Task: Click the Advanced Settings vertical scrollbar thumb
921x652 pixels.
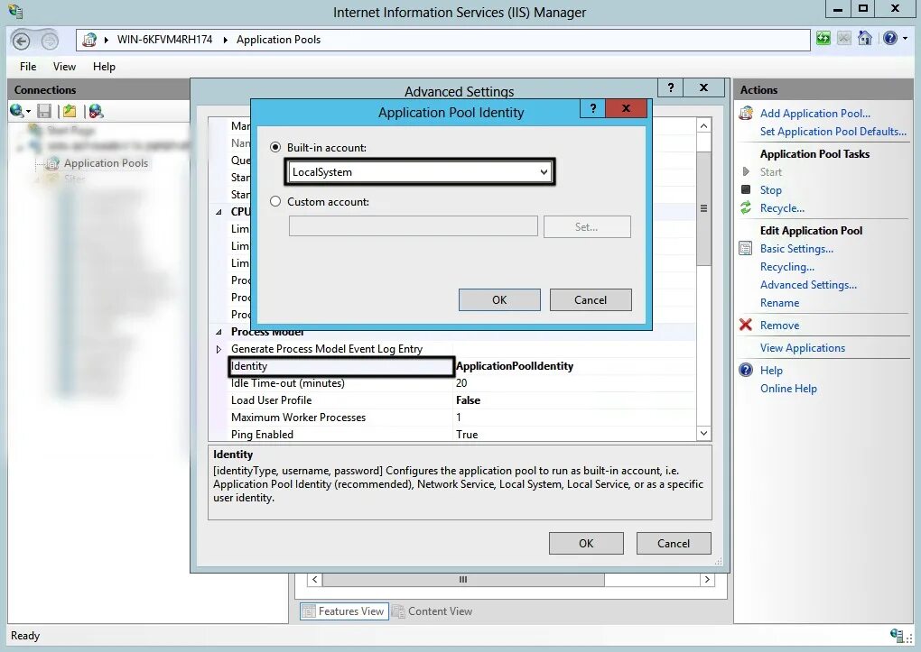Action: click(703, 208)
